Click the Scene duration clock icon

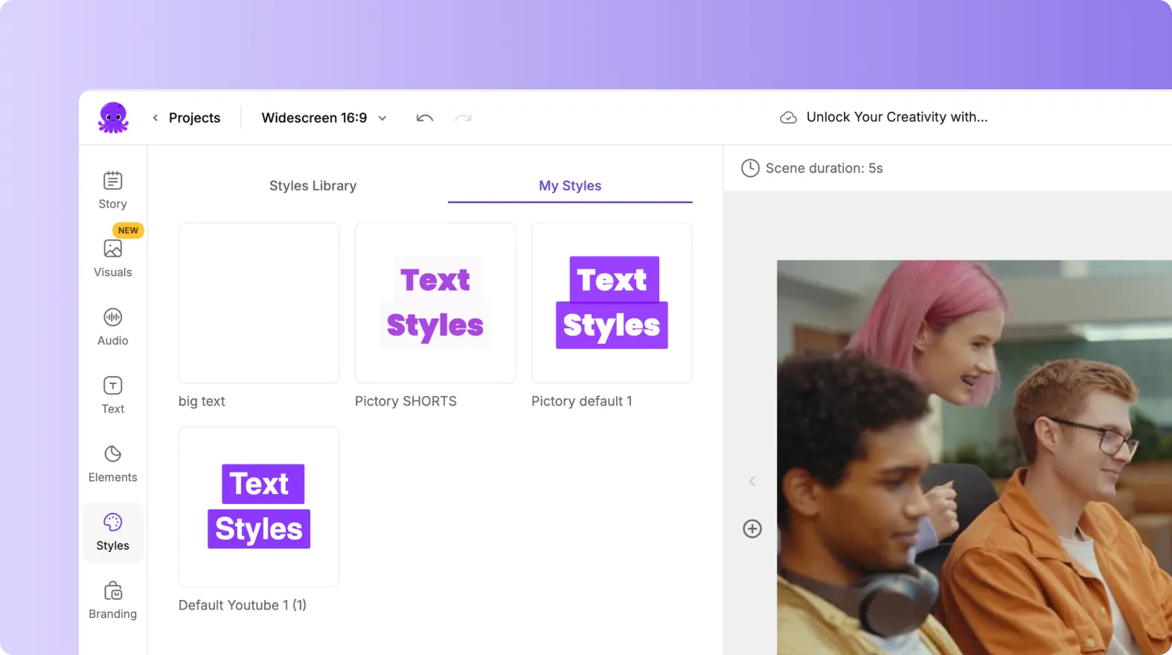coord(750,168)
